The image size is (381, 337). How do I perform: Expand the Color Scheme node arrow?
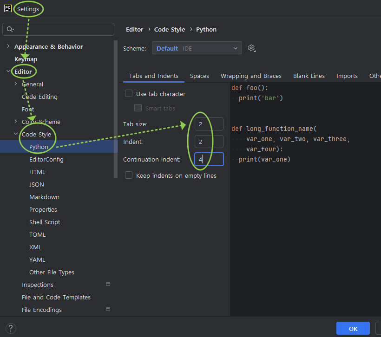pos(16,121)
